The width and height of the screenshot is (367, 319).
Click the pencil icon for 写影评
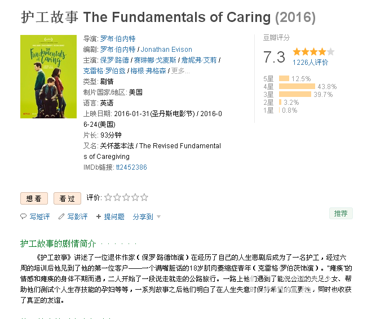[x=61, y=216]
